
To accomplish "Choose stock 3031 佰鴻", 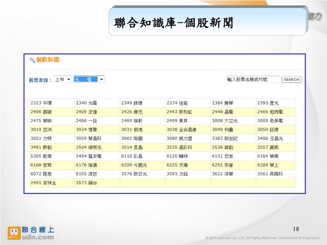I will click(132, 130).
